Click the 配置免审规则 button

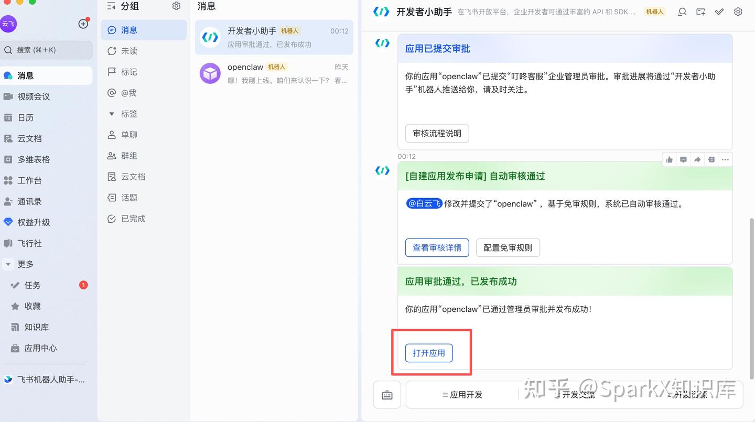tap(508, 247)
